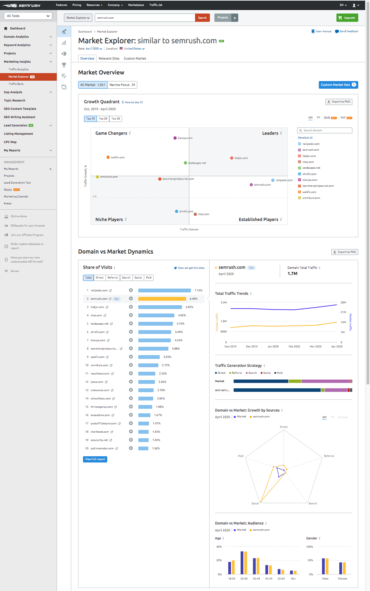The width and height of the screenshot is (370, 591).
Task: Toggle the neilpatel.com checkbox in legend
Action: (x=299, y=144)
